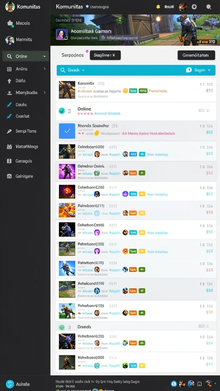The height and width of the screenshot is (391, 220).
Task: Click the small arrow at bottom bar's right end
Action: (x=215, y=383)
